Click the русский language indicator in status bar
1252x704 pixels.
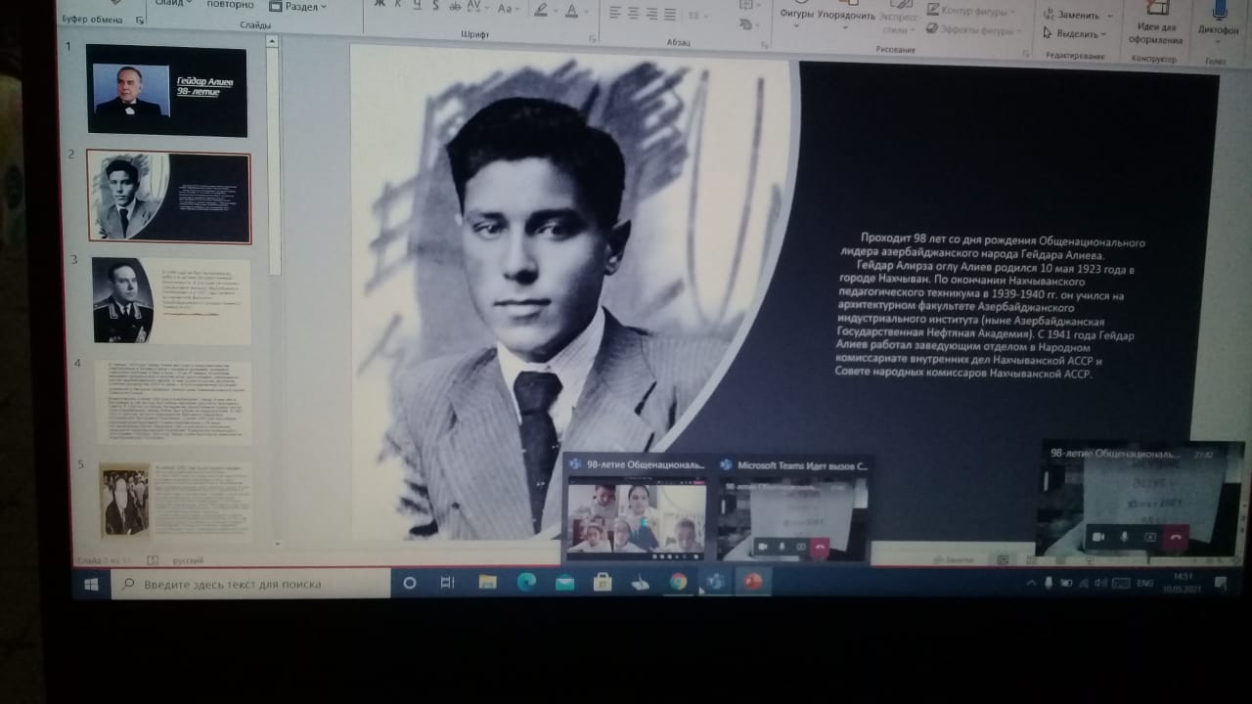[x=188, y=560]
